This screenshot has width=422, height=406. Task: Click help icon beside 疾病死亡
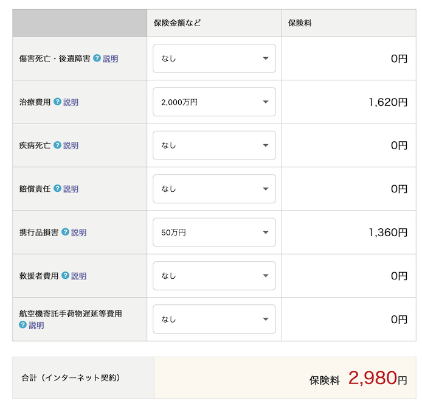click(x=57, y=145)
